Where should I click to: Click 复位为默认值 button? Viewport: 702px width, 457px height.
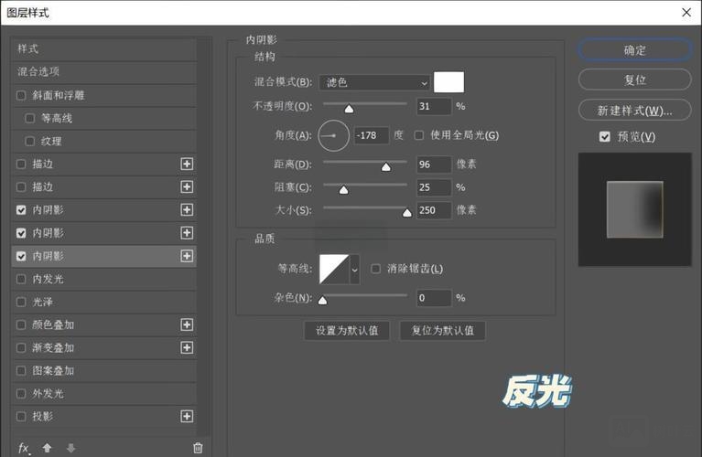coord(442,331)
